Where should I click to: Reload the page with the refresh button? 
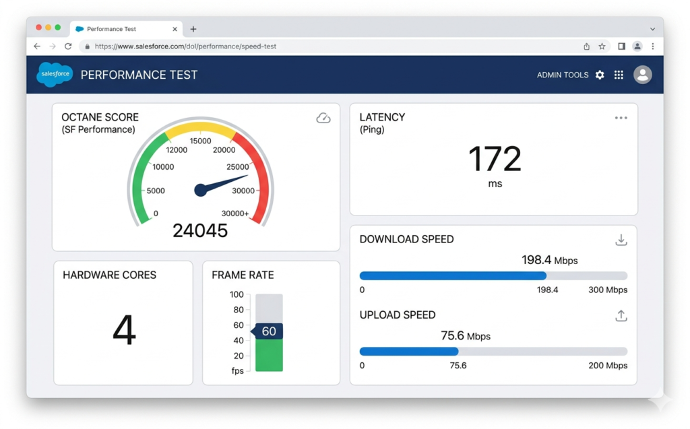pos(68,46)
